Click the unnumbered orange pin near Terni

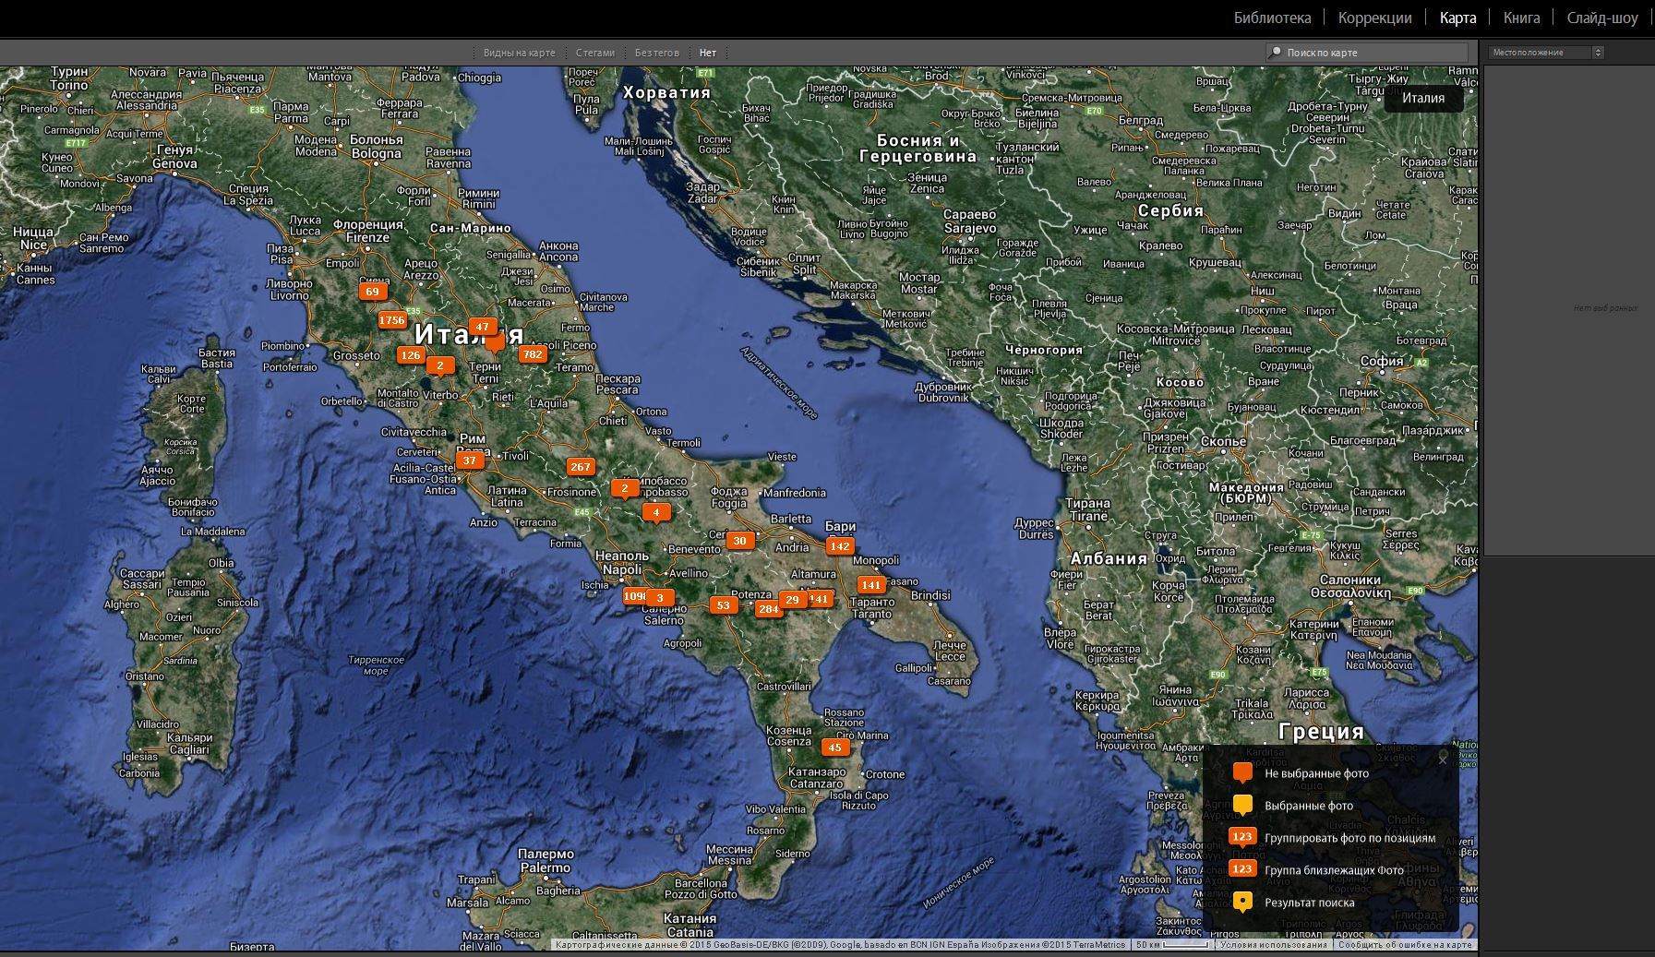496,343
